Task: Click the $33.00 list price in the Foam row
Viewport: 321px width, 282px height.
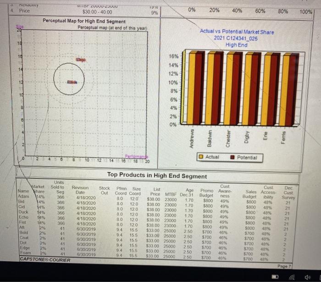Action: tap(152, 256)
